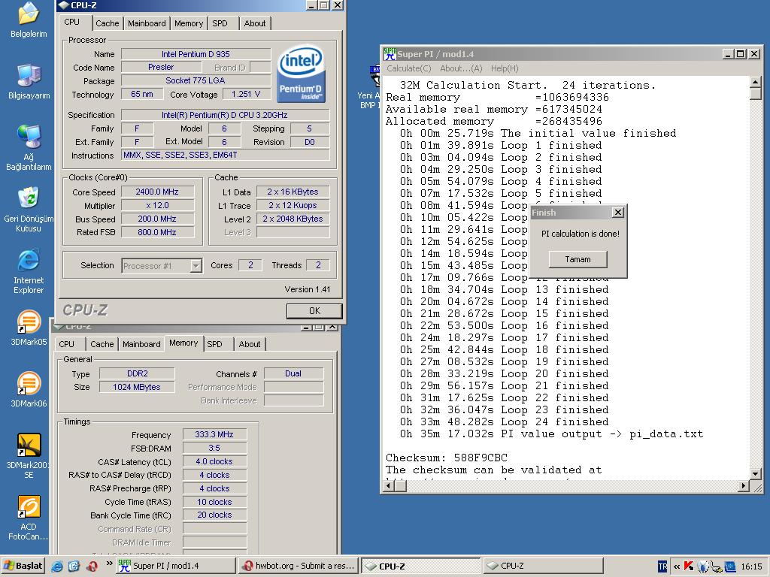Click the Super PI window title icon
Viewport: 770px width, 577px height.
click(390, 53)
